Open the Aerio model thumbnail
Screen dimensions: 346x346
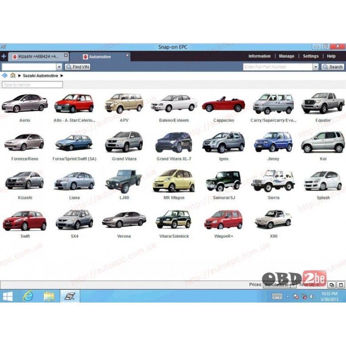tap(25, 103)
